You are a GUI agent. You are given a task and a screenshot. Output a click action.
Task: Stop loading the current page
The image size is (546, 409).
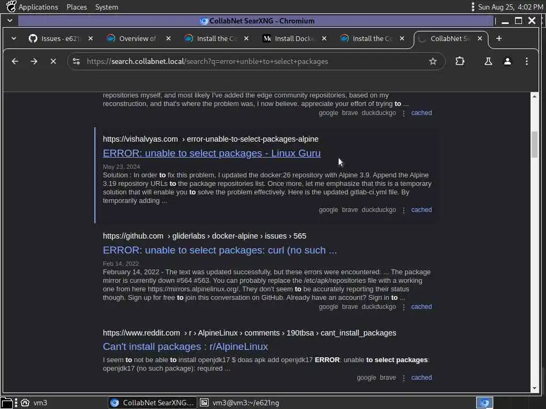(x=53, y=61)
